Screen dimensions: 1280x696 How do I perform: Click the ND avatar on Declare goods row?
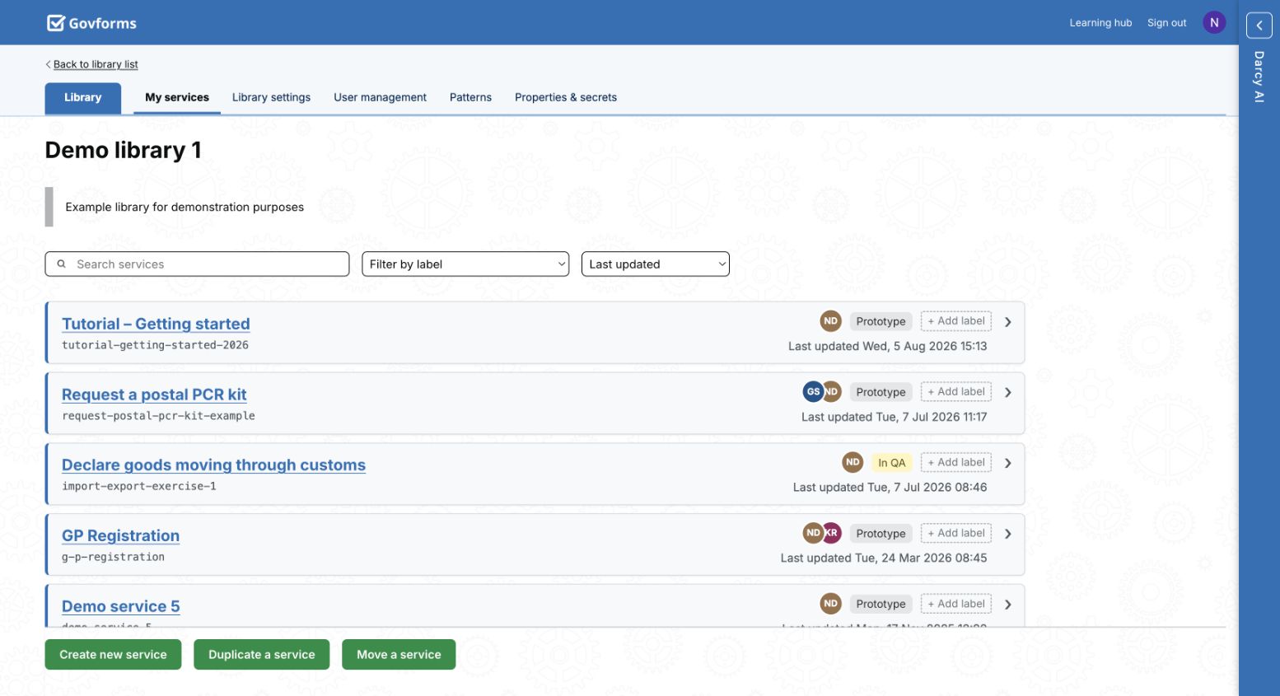pos(853,462)
